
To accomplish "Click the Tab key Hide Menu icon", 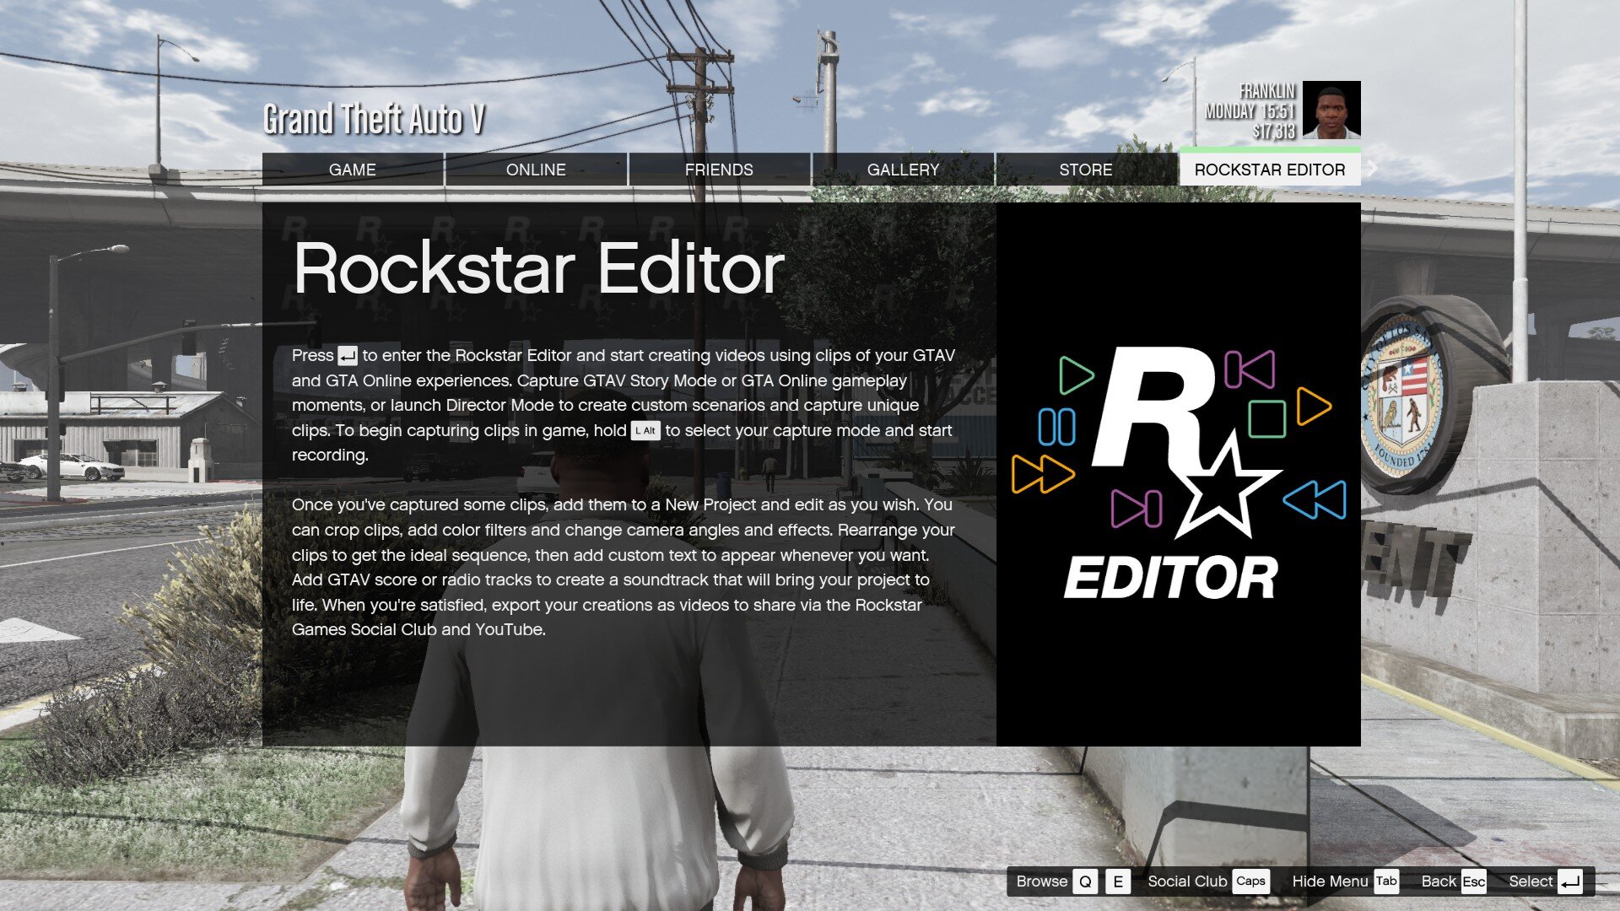I will [1386, 881].
